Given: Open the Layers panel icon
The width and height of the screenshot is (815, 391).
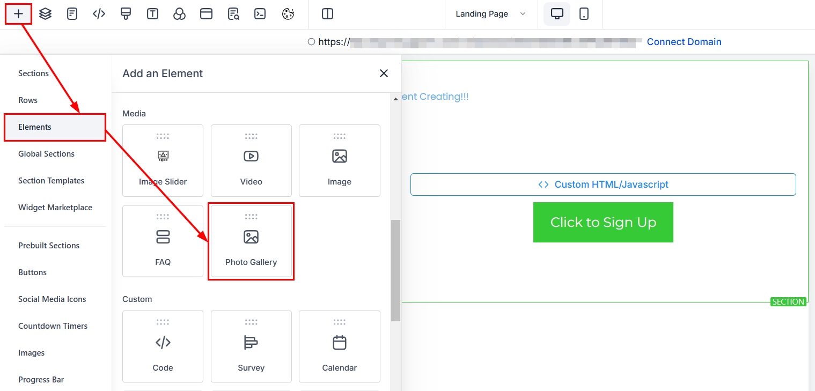Looking at the screenshot, I should point(46,14).
